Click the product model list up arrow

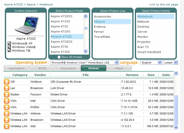pyautogui.click(x=86, y=16)
